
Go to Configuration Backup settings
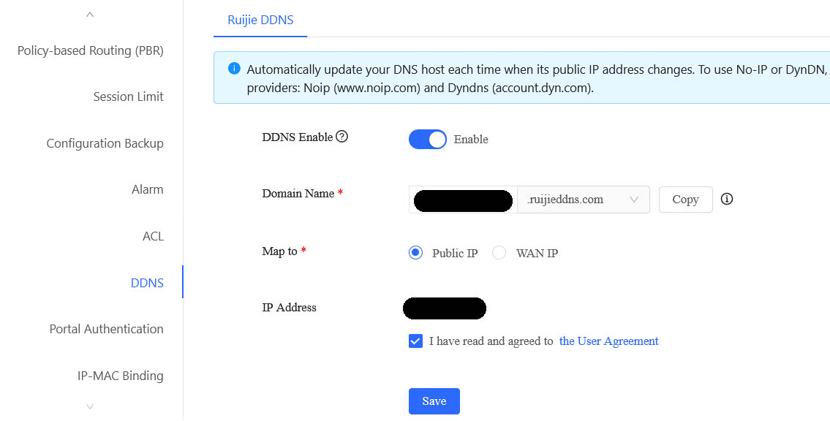tap(105, 143)
